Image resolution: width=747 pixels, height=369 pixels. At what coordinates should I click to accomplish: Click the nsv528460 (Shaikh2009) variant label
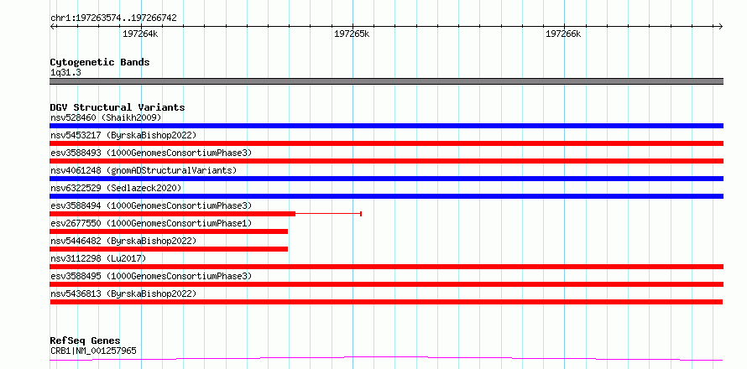[x=106, y=117]
